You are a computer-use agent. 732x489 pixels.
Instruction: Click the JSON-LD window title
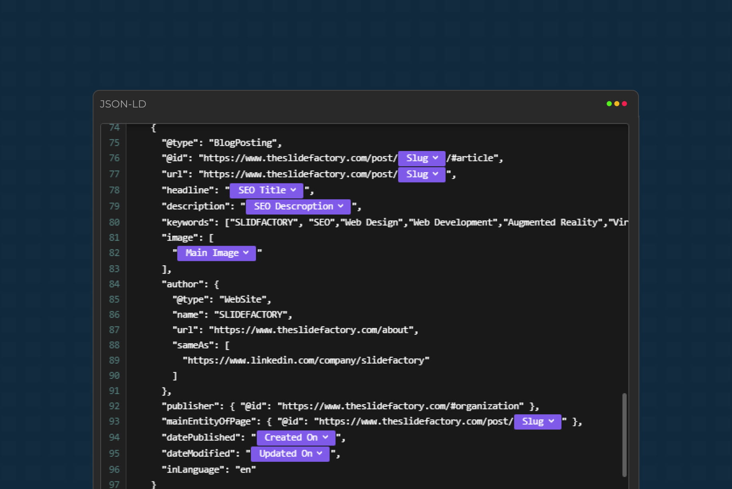(x=123, y=104)
